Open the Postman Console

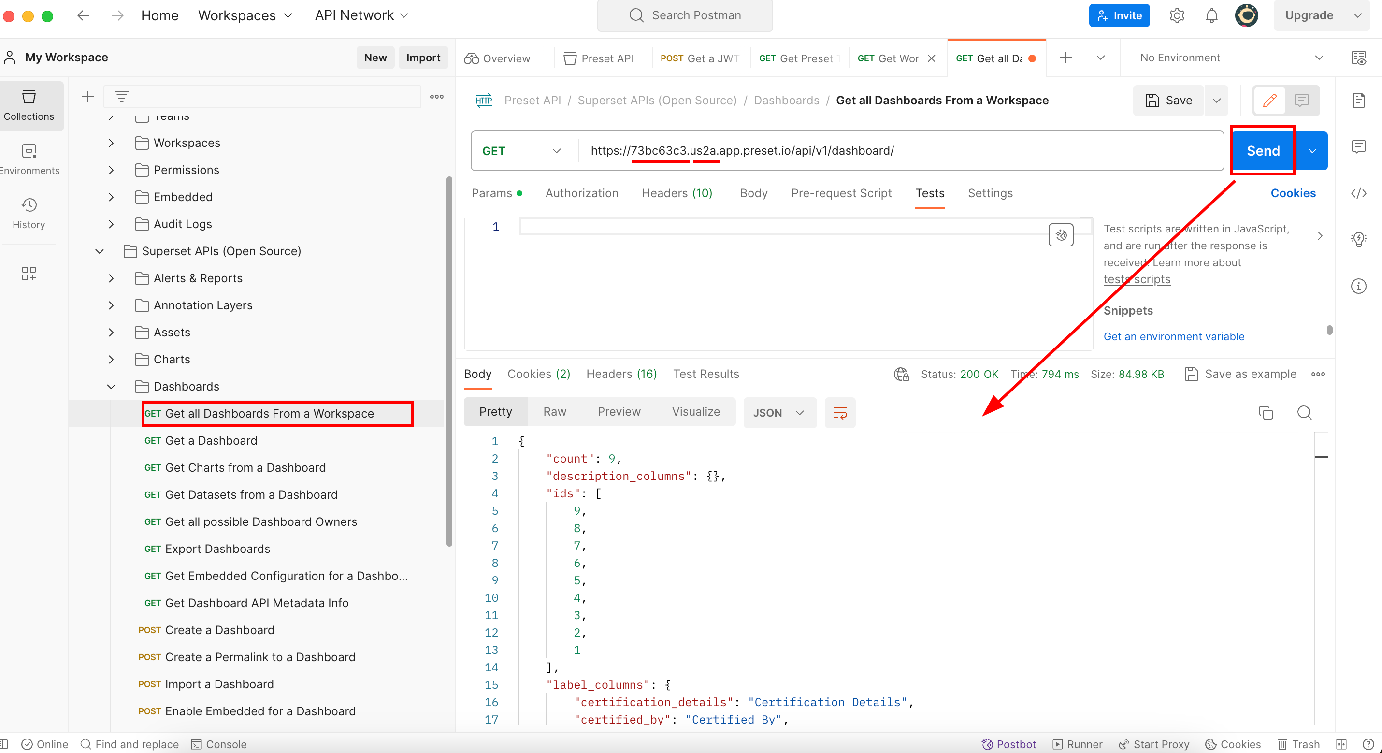tap(219, 744)
